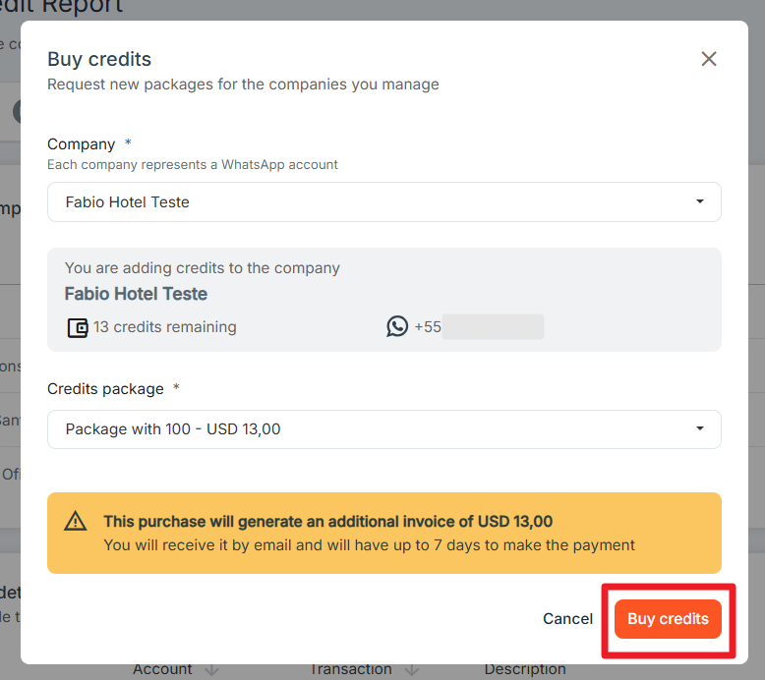Viewport: 765px width, 680px height.
Task: Cancel the credit purchase
Action: click(567, 618)
